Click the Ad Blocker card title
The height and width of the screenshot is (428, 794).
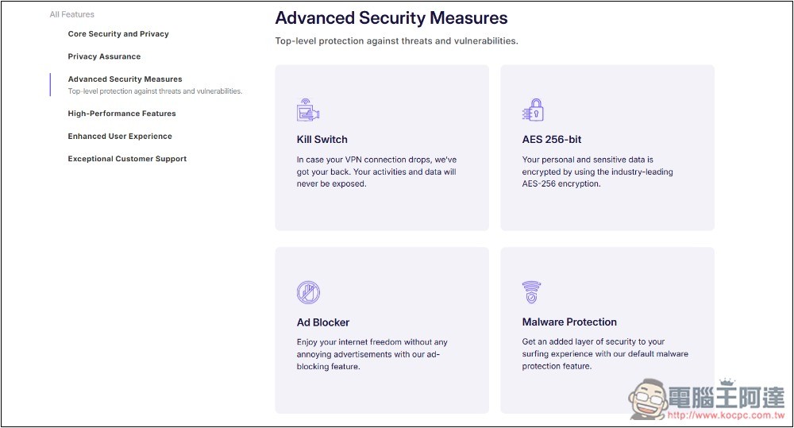[x=323, y=322]
